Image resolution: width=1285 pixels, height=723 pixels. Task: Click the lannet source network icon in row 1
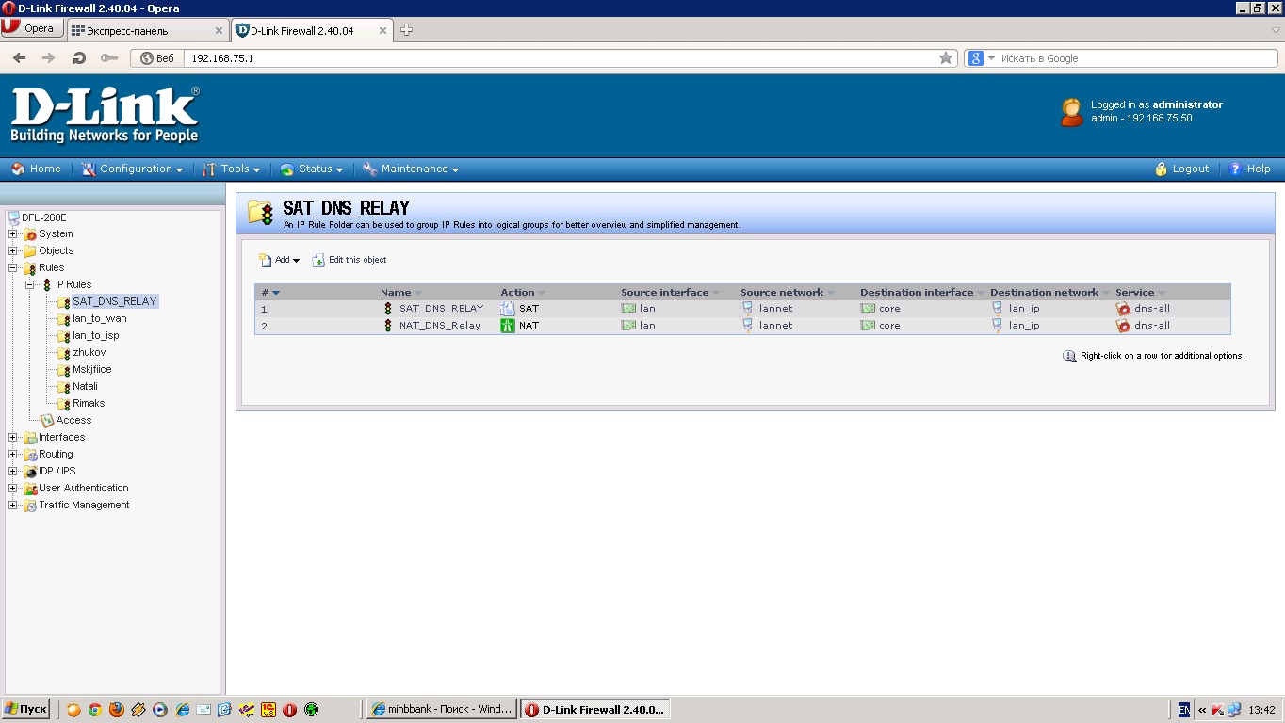748,309
